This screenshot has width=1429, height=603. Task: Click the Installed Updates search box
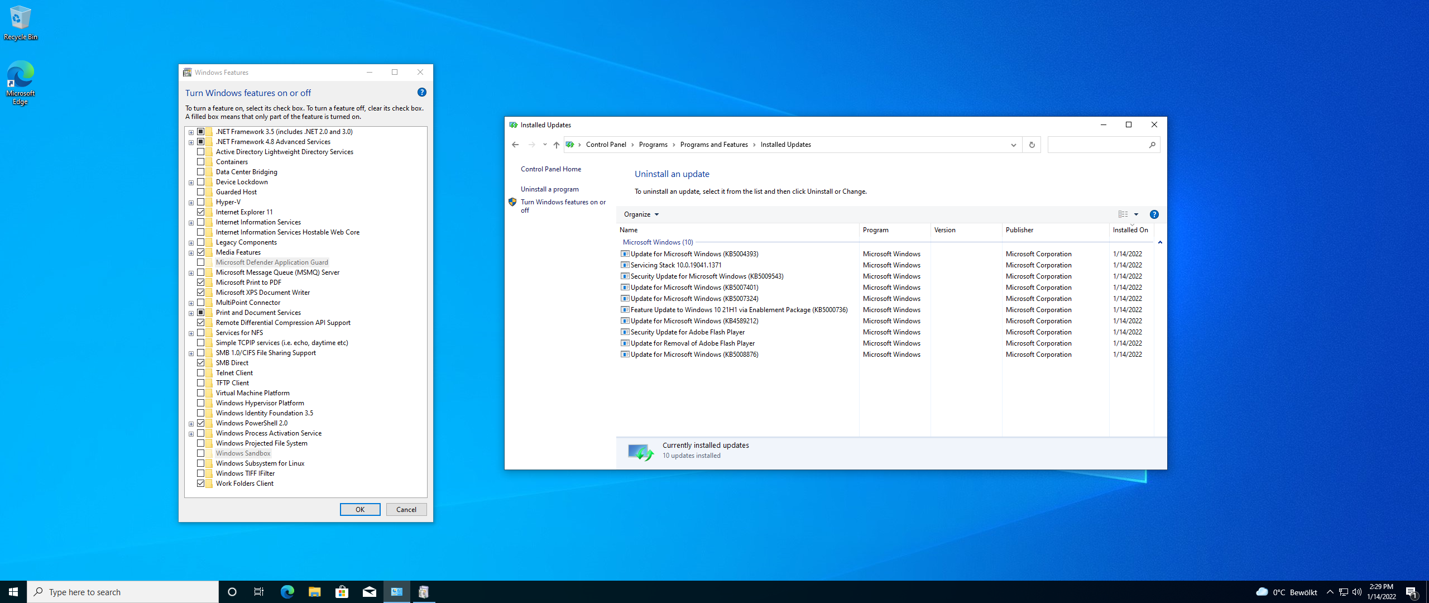(x=1097, y=145)
